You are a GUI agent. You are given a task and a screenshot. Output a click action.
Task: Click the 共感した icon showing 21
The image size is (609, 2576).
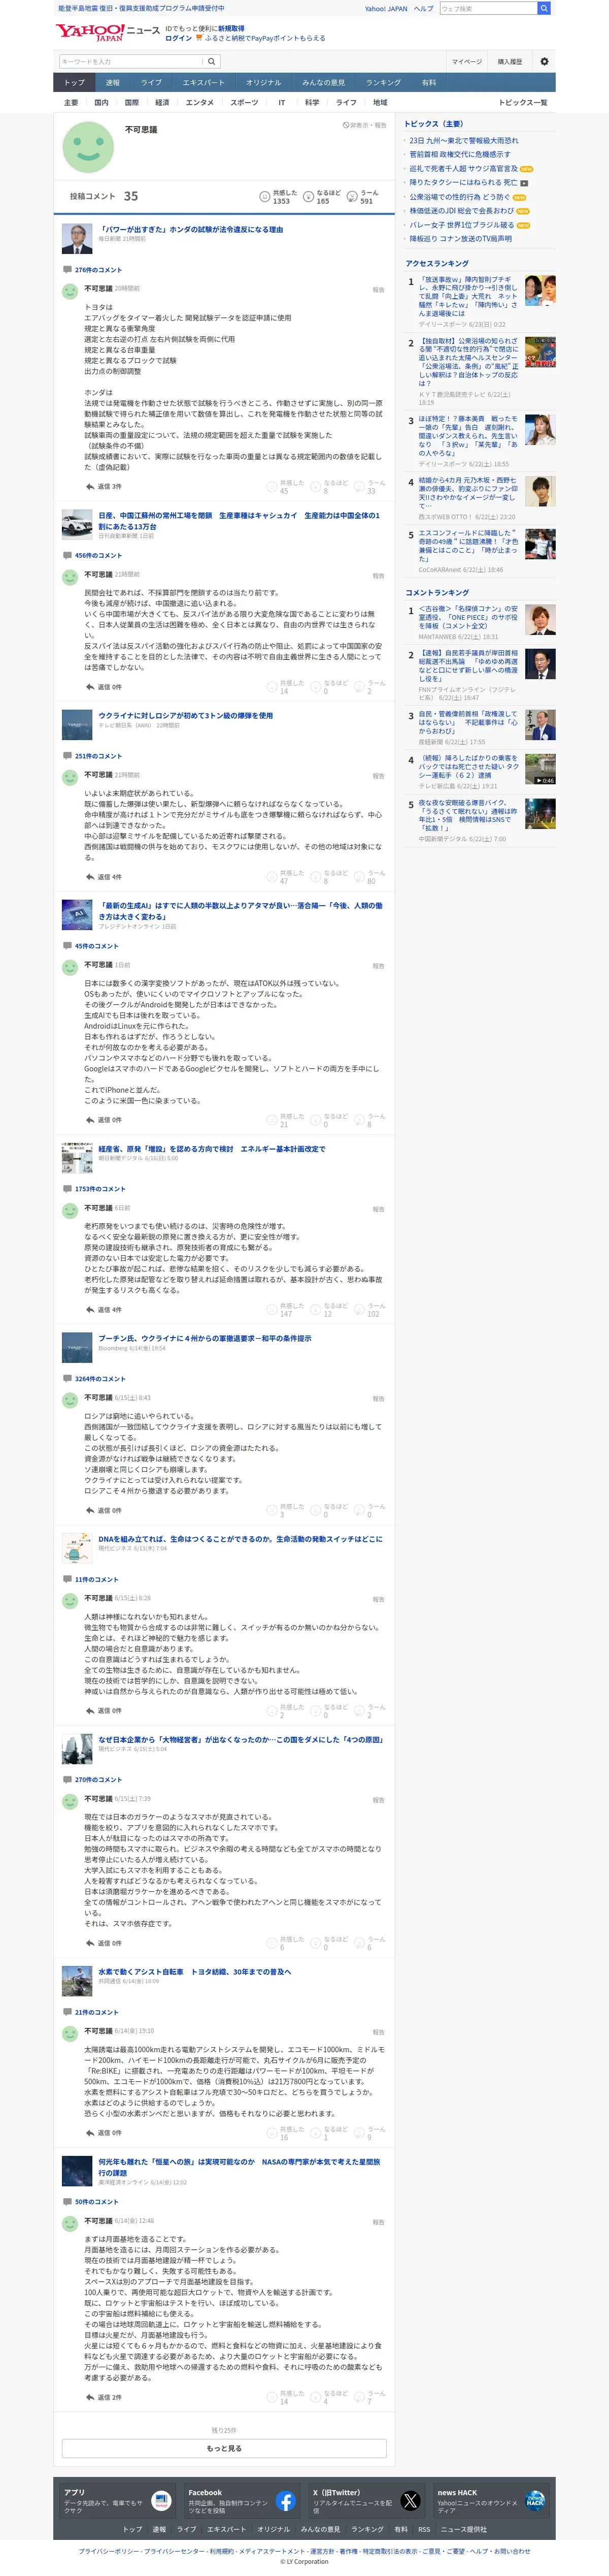click(272, 1119)
